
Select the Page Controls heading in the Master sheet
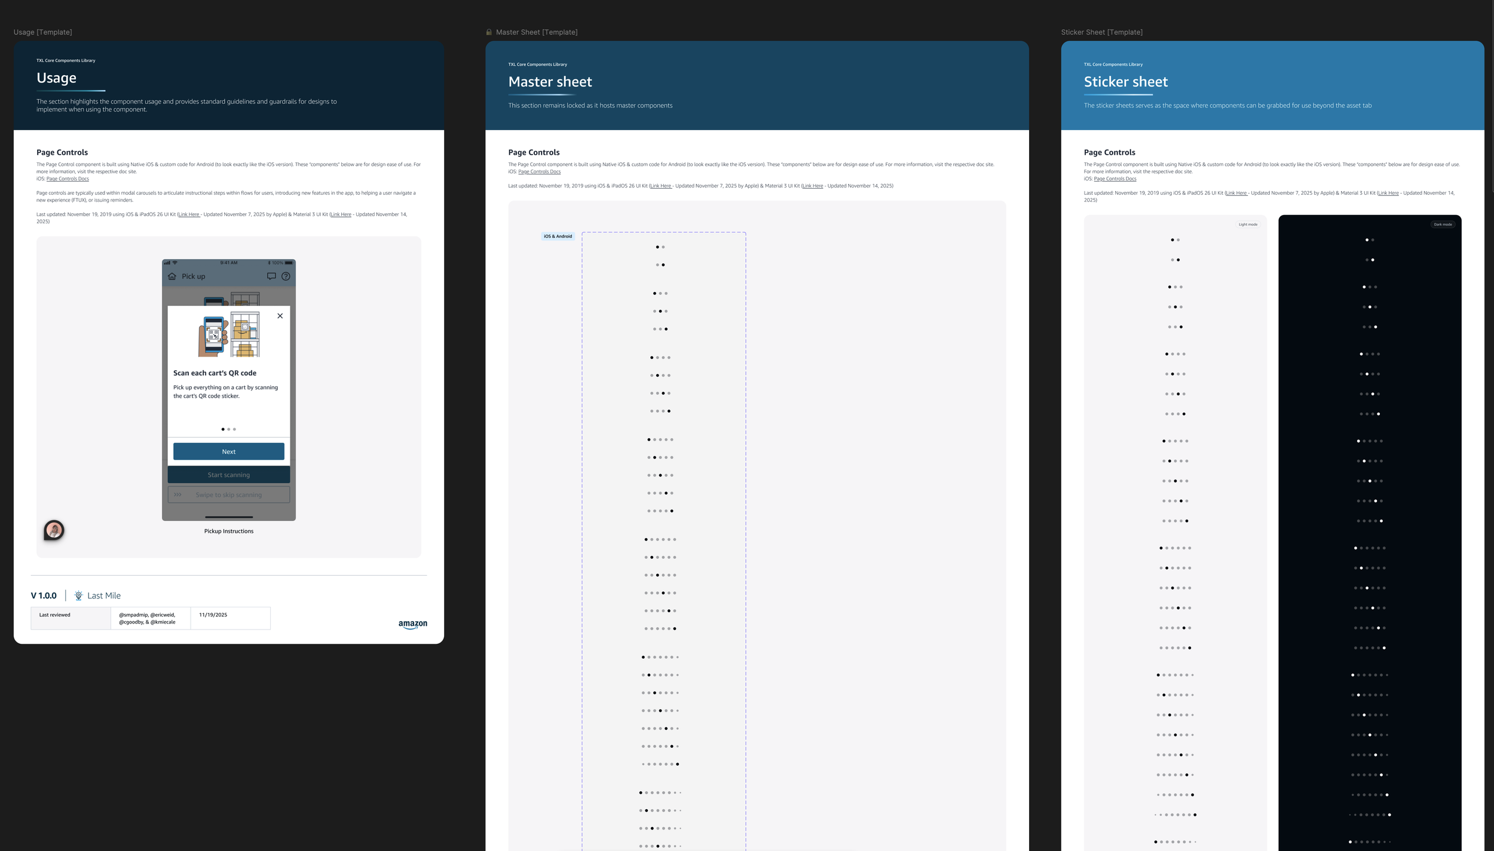[534, 152]
